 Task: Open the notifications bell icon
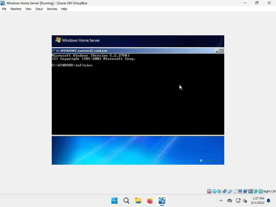click(x=269, y=201)
